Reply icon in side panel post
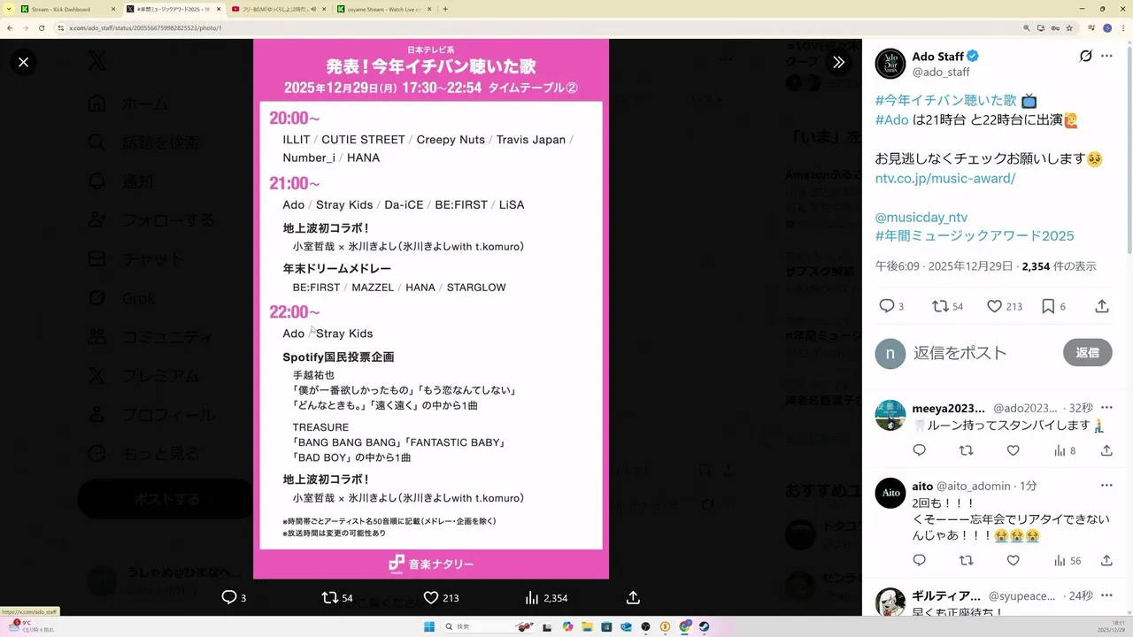Image resolution: width=1133 pixels, height=637 pixels. (887, 306)
